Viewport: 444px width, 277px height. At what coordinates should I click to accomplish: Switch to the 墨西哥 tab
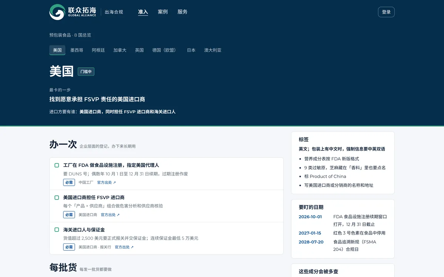click(77, 50)
